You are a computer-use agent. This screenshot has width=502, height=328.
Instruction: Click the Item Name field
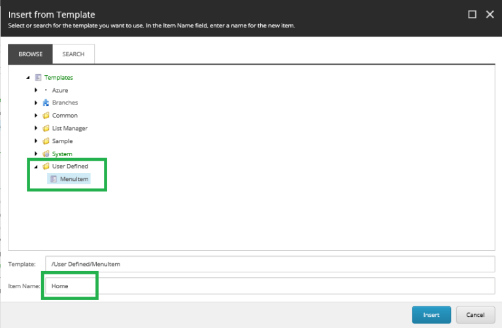(270, 286)
